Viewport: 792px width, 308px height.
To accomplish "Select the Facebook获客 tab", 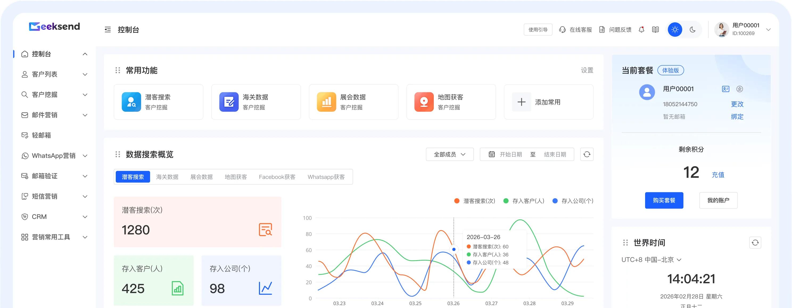I will (x=277, y=177).
